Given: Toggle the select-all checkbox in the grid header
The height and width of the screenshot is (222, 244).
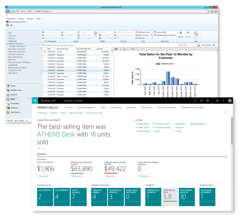Looking at the screenshot, I should tap(42, 49).
